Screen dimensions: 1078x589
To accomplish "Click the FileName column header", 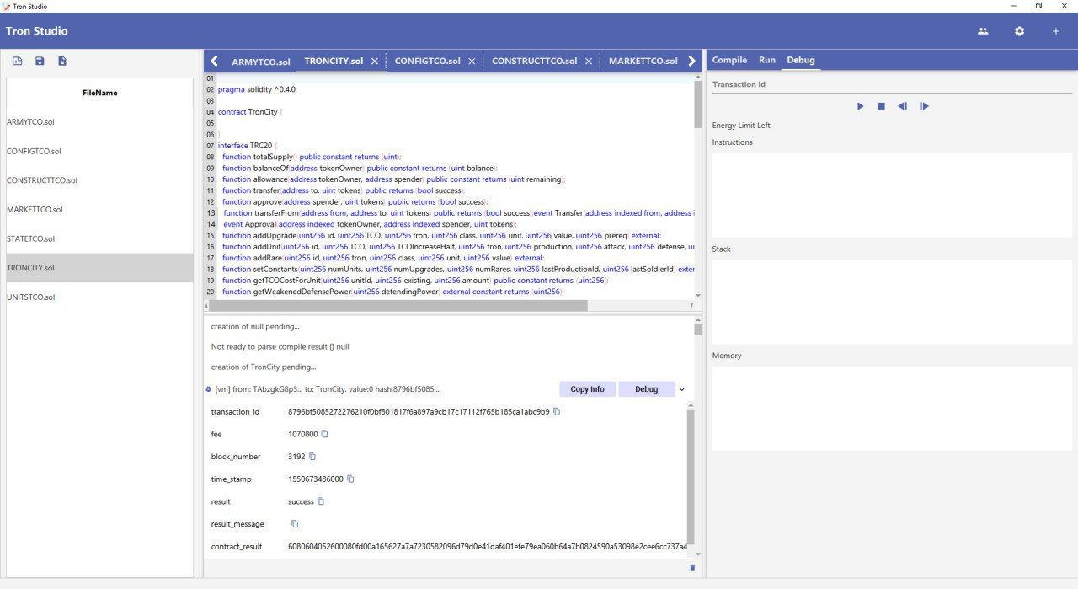I will [x=99, y=93].
